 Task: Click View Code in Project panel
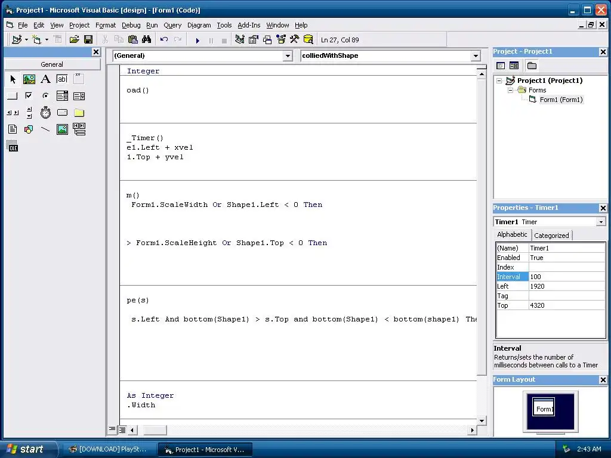pyautogui.click(x=501, y=66)
